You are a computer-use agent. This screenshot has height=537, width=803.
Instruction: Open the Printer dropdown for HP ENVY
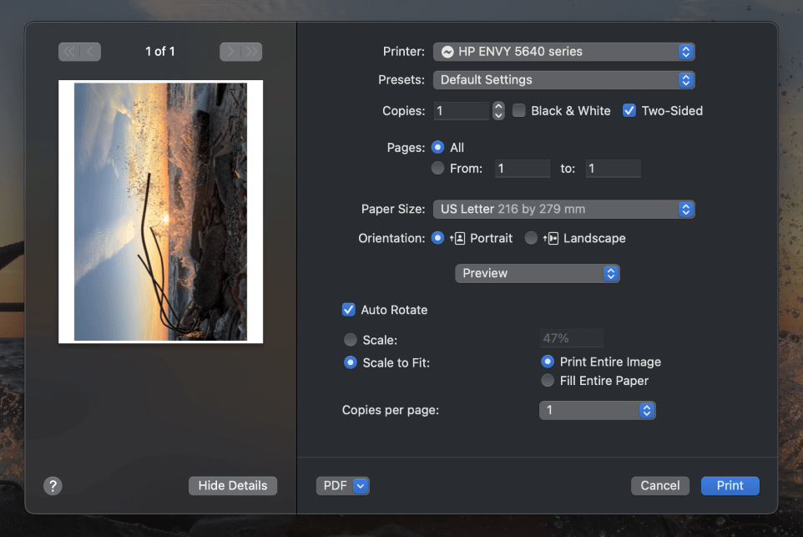click(563, 52)
